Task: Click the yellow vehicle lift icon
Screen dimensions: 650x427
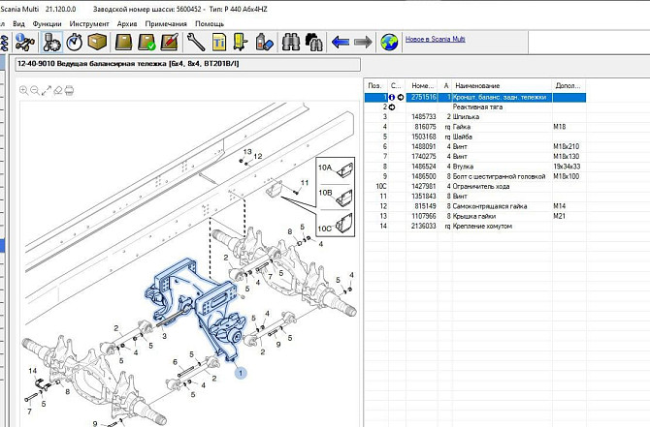Action: pos(240,43)
